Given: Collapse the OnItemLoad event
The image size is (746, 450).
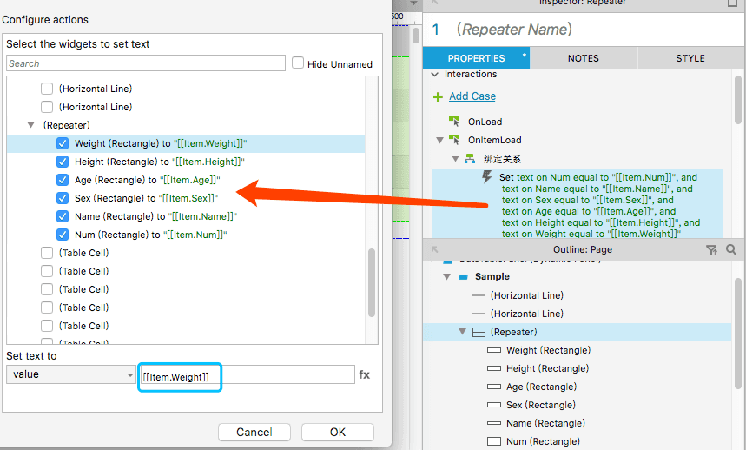Looking at the screenshot, I should tap(440, 141).
